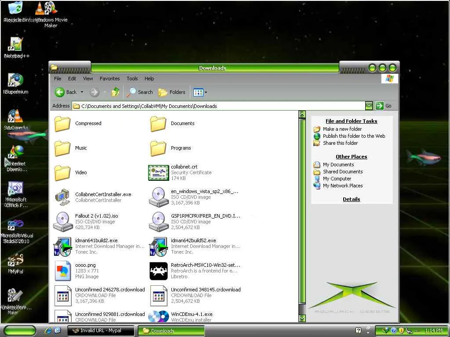
Task: Expand the Address bar dropdown
Action: tap(369, 106)
